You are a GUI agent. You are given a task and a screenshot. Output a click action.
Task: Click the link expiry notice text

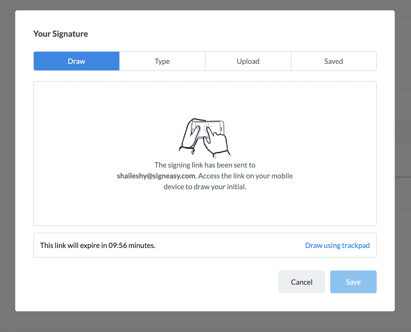pos(98,245)
